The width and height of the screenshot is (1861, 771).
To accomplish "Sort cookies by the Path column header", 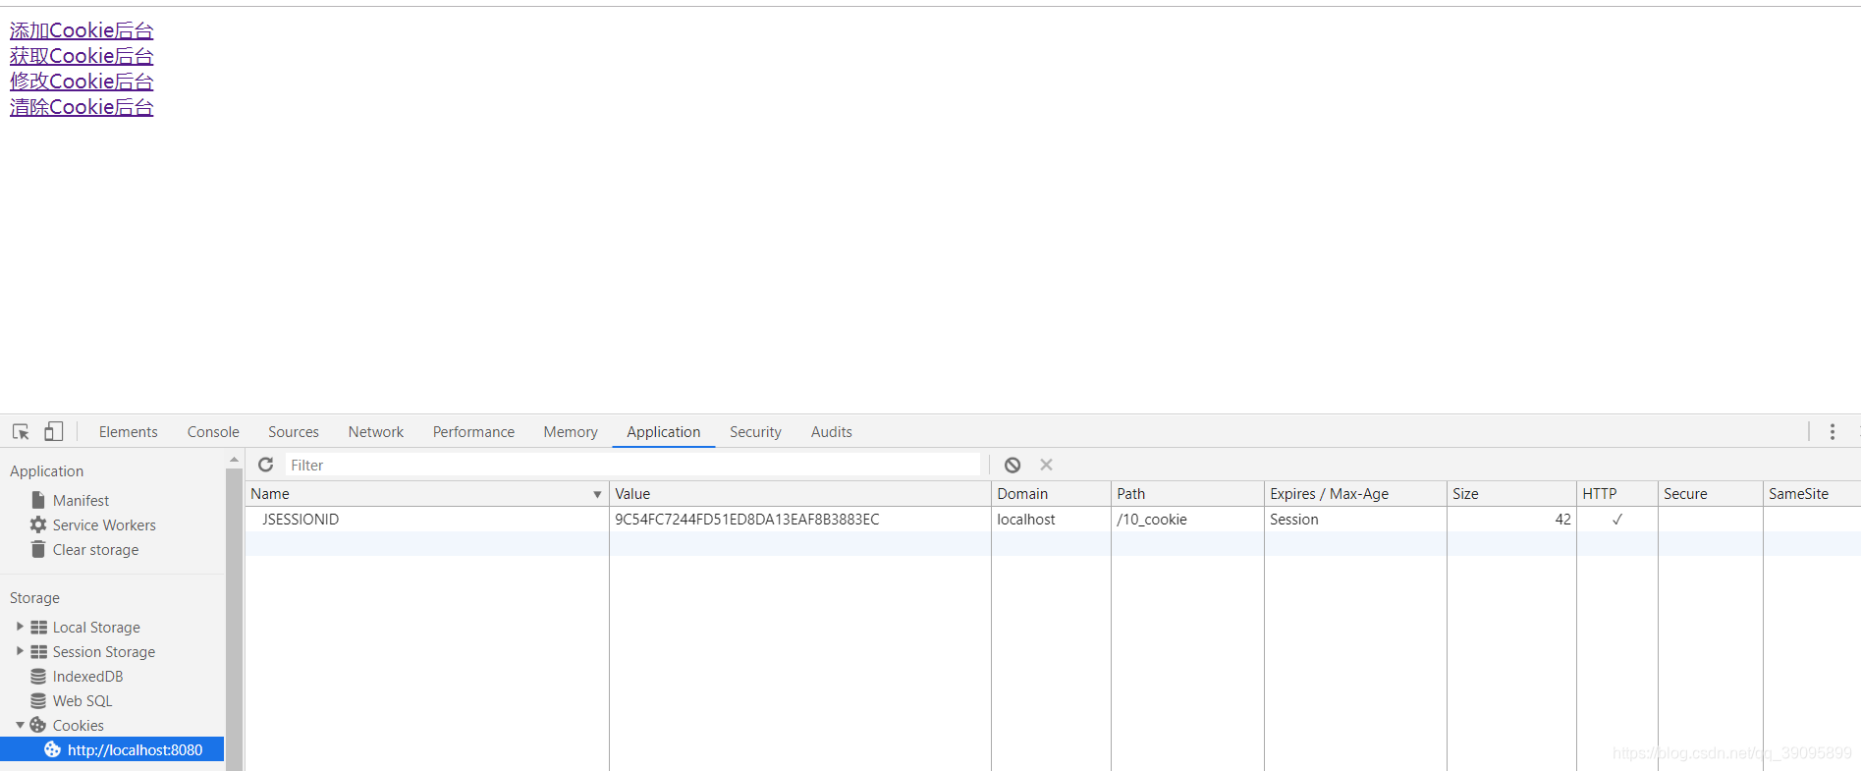I will (x=1187, y=494).
